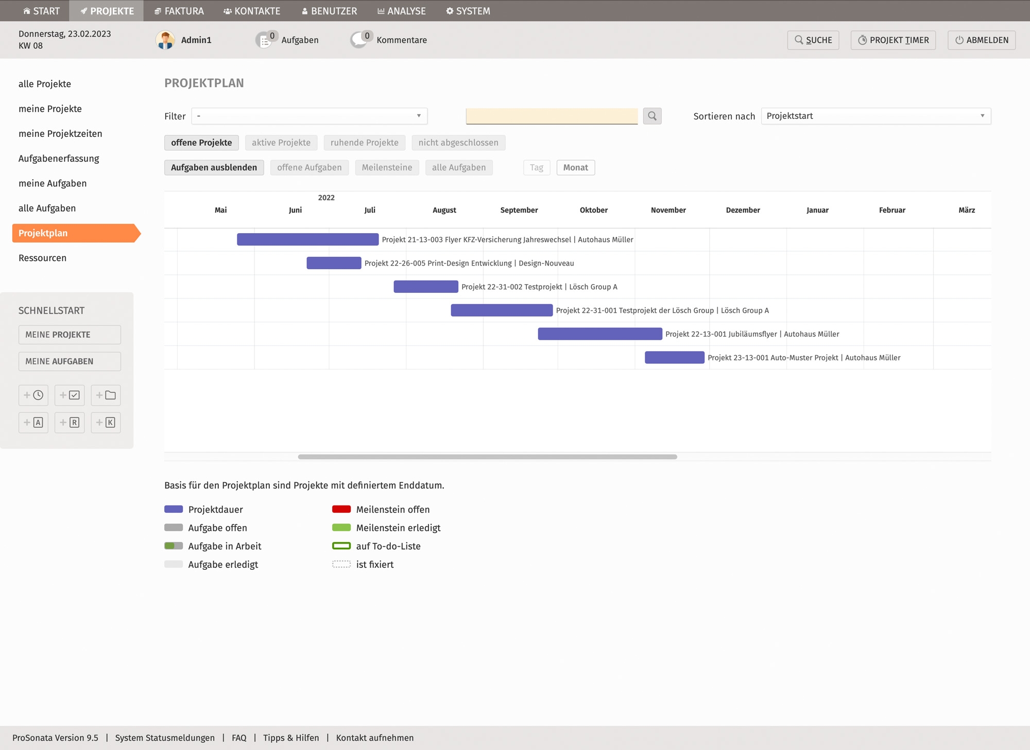The width and height of the screenshot is (1030, 750).
Task: Enable the 'Meilensteine' view toggle
Action: 387,167
